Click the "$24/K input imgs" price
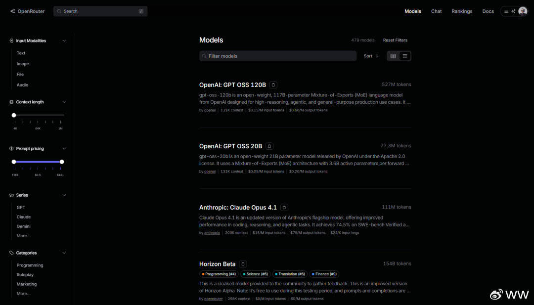Screen dimensions: 534x305 (x=345, y=233)
